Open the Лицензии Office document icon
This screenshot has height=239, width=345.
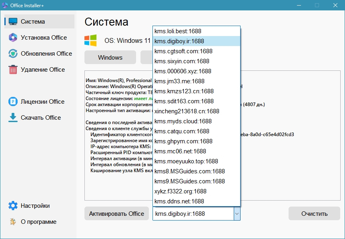[x=13, y=101]
